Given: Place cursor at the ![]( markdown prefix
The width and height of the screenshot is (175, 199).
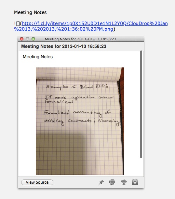Looking at the screenshot, I should pyautogui.click(x=18, y=23).
